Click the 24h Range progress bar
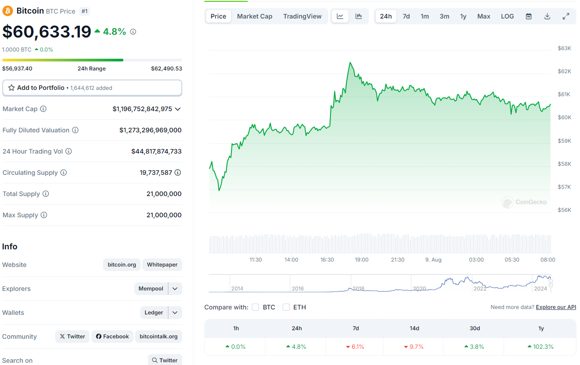This screenshot has height=365, width=580. 92,60
